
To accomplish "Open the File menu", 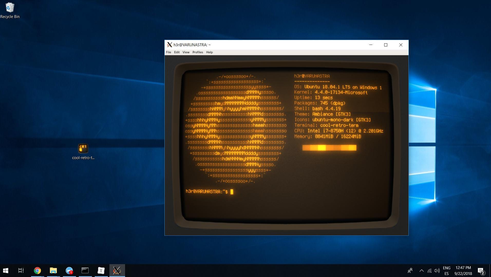I will (x=168, y=52).
